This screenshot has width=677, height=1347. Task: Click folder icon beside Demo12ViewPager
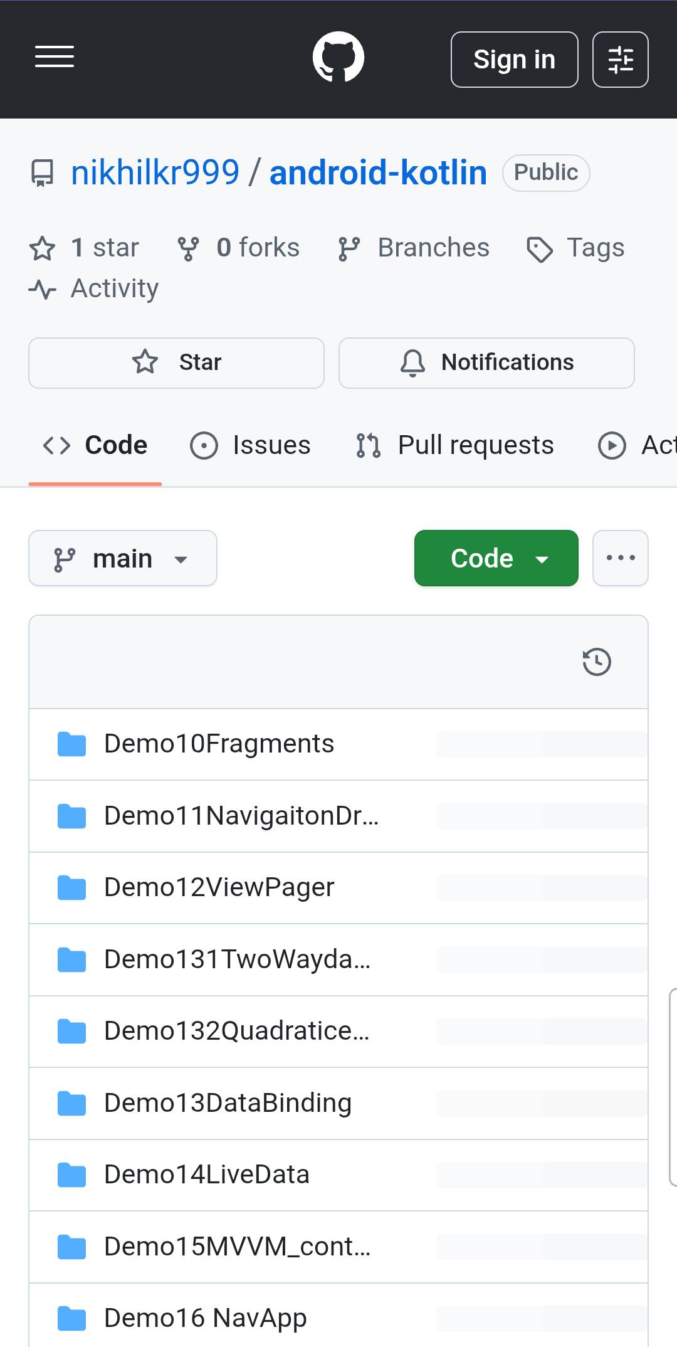tap(71, 888)
